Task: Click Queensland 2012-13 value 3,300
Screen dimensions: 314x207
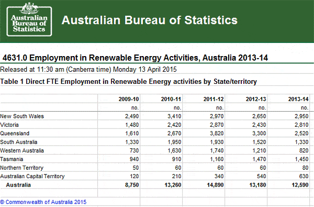Action: pos(259,134)
